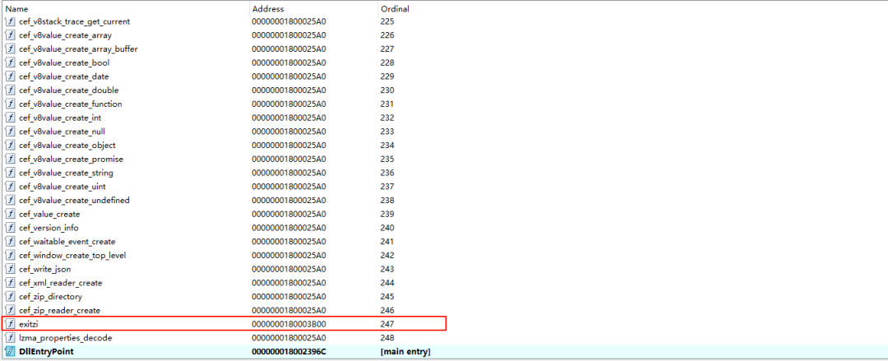Image resolution: width=888 pixels, height=361 pixels.
Task: Select the function icon beside cef_v8value_create_function
Action: pos(10,104)
